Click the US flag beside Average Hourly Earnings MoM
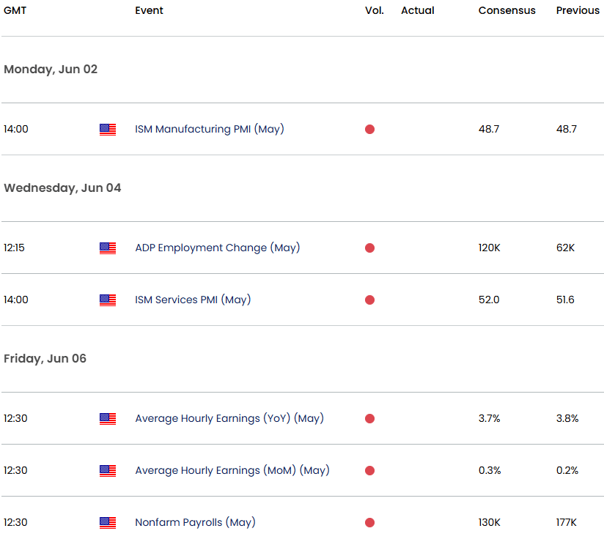Screen dimensions: 604x542 point(107,470)
